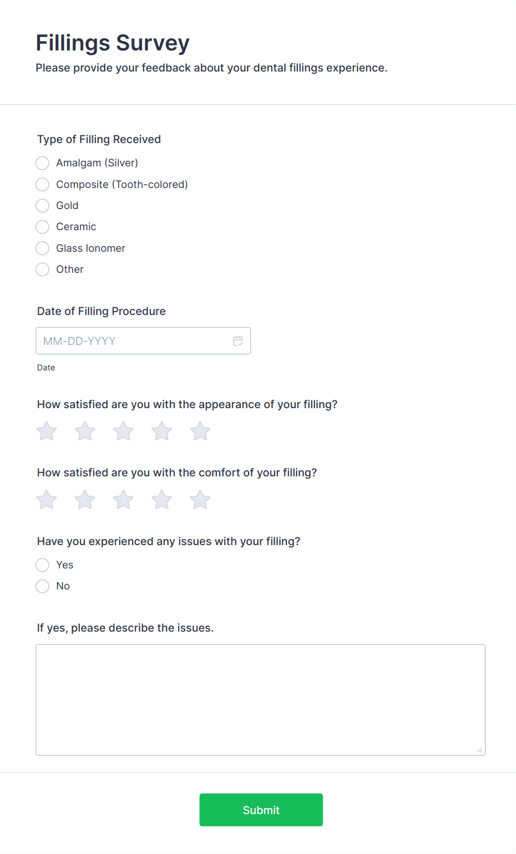The height and width of the screenshot is (854, 516).
Task: Rate filling comfort four stars
Action: [162, 500]
